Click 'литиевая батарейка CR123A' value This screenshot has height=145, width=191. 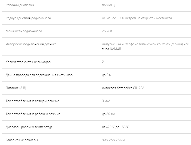123,88
